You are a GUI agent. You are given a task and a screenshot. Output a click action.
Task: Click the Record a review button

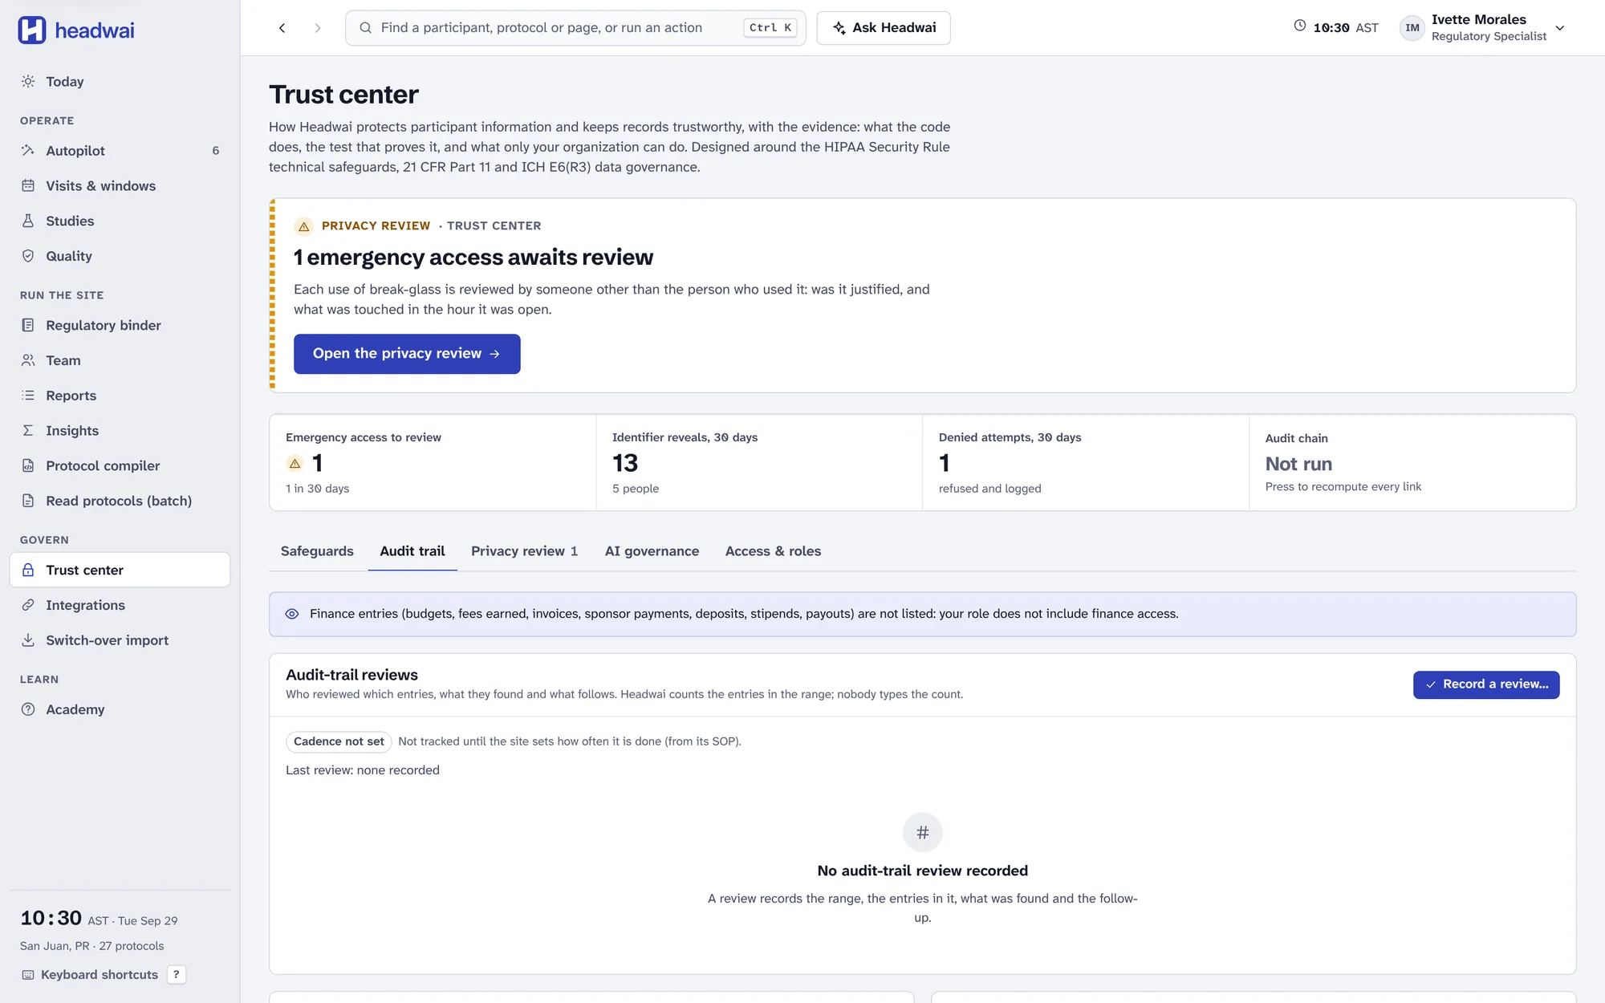coord(1486,684)
